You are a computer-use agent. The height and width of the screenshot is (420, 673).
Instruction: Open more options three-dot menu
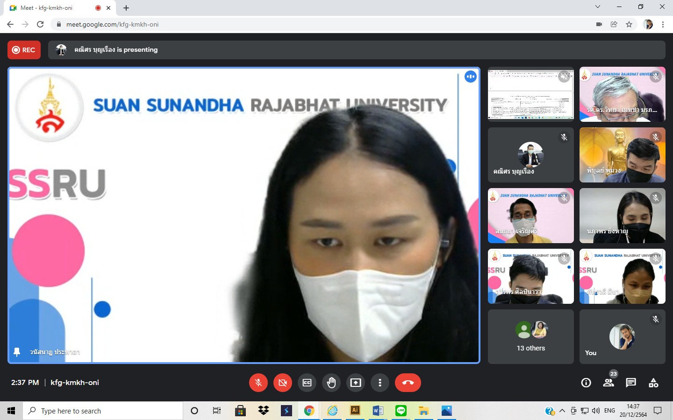(x=380, y=383)
